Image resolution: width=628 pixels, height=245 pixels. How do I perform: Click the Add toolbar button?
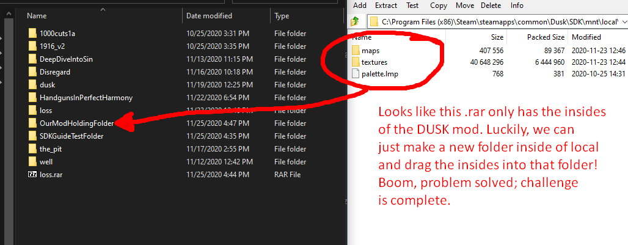click(x=360, y=5)
